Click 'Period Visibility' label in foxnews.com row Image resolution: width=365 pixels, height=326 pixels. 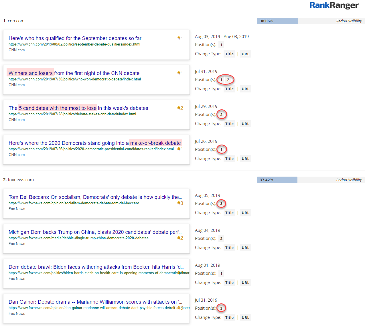click(x=349, y=180)
